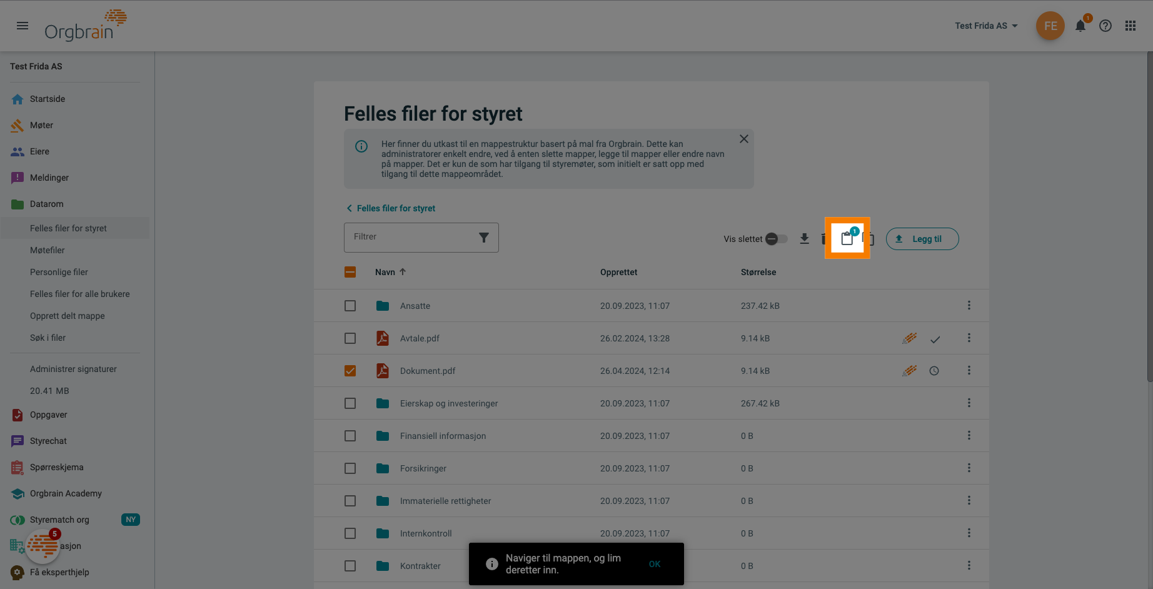The width and height of the screenshot is (1153, 589).
Task: Open more options for Finansiell informasjon
Action: click(x=969, y=435)
